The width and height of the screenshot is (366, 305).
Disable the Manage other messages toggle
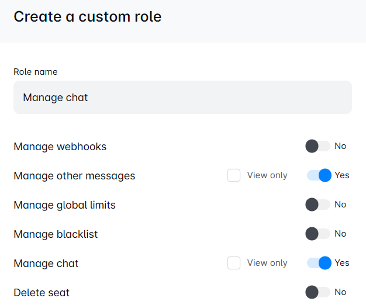point(319,175)
